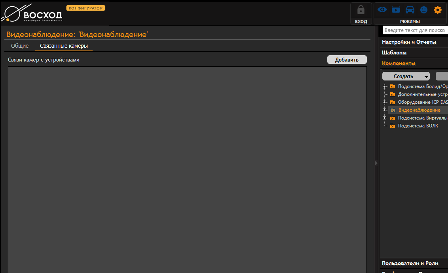
Task: Click the search text input field
Action: (415, 30)
